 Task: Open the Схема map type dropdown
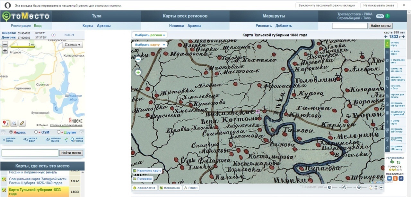click(73, 45)
